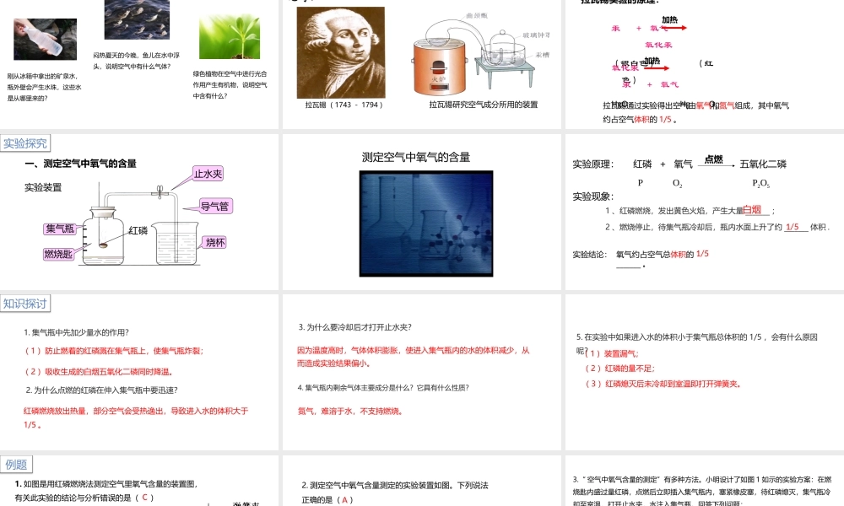Click heading 一、测定空气中氧气的含量

(81, 164)
